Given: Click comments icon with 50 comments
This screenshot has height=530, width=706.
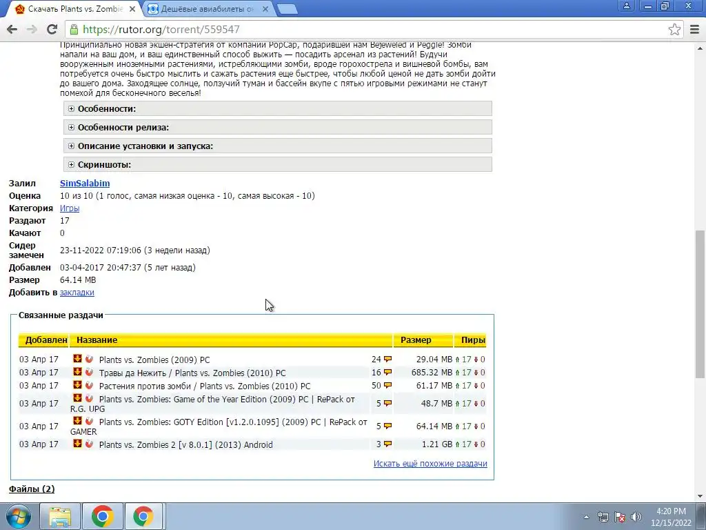Looking at the screenshot, I should [387, 386].
